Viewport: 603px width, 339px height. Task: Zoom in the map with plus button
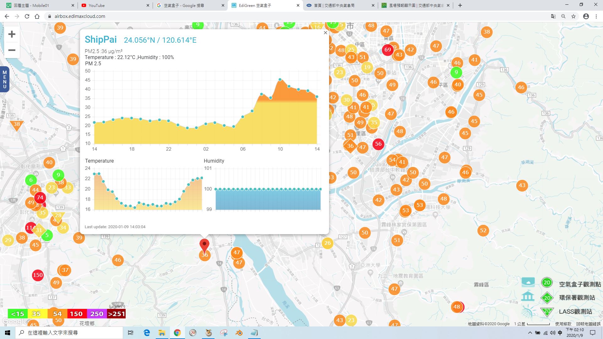click(x=12, y=34)
